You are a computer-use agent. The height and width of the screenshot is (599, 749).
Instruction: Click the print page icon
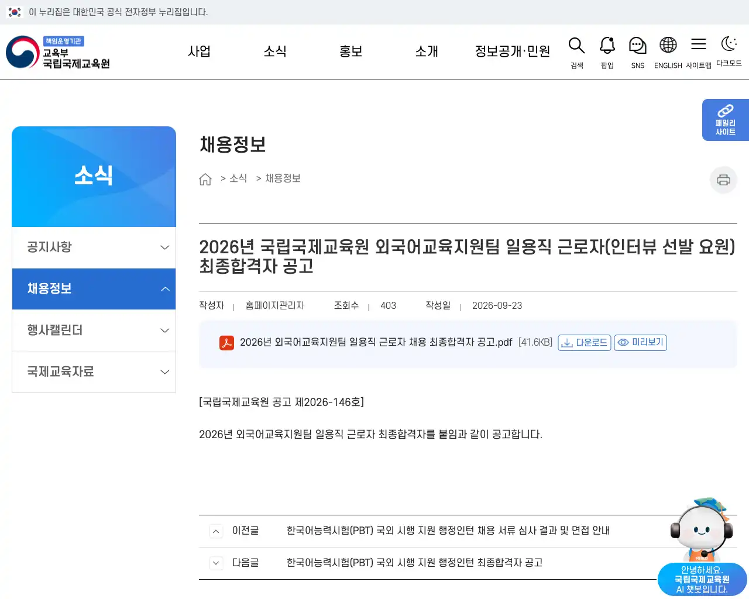point(723,180)
